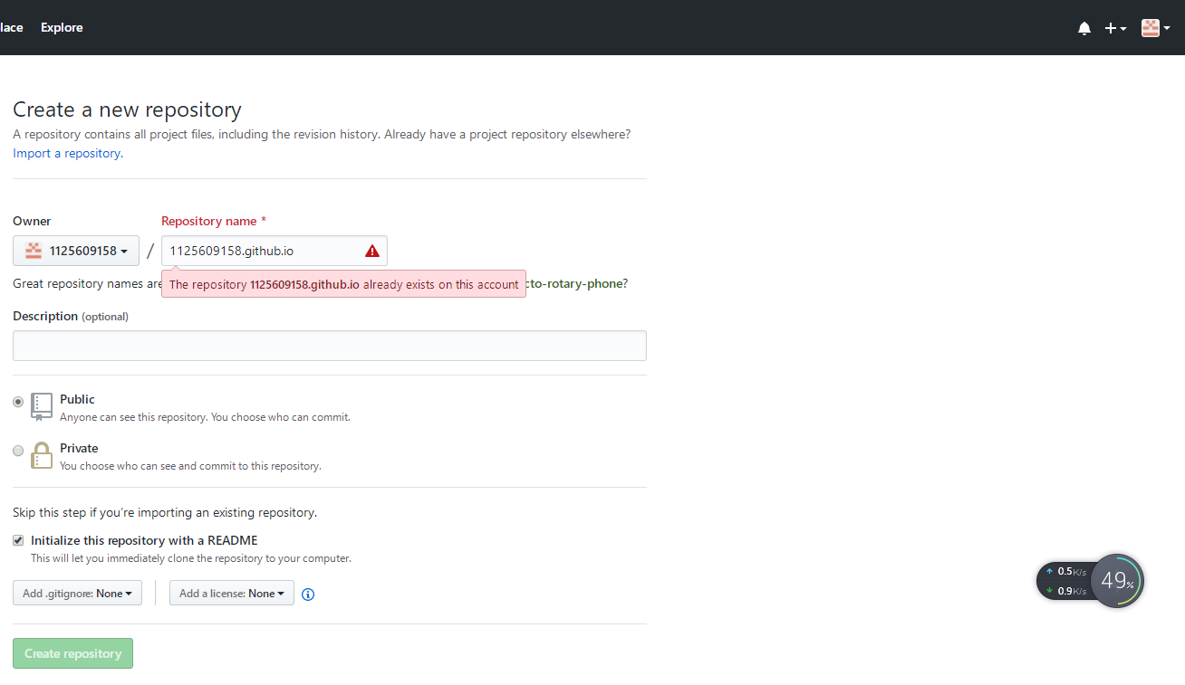Click the warning triangle in repository name field
The image size is (1185, 685).
(371, 251)
